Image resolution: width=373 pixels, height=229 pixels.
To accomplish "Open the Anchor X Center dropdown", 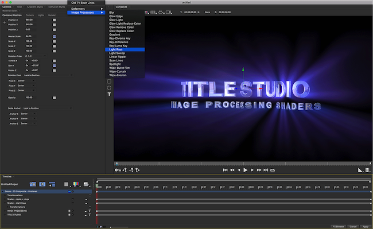I will [28, 114].
